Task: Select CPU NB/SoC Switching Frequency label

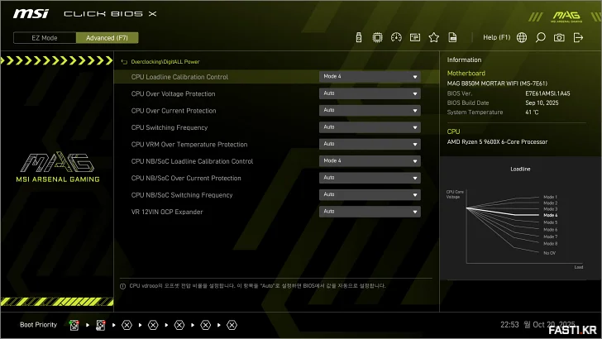Action: pos(182,195)
